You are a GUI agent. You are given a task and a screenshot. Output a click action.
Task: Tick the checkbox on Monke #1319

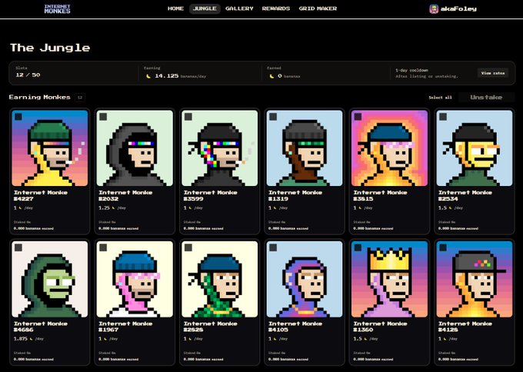[273, 117]
